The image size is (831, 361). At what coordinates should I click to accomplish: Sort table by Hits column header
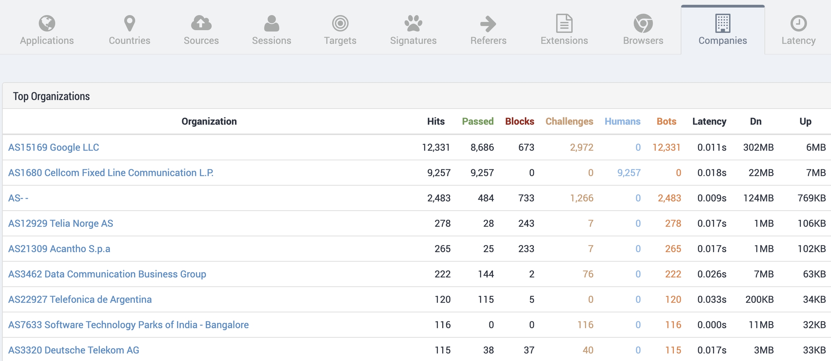coord(436,121)
